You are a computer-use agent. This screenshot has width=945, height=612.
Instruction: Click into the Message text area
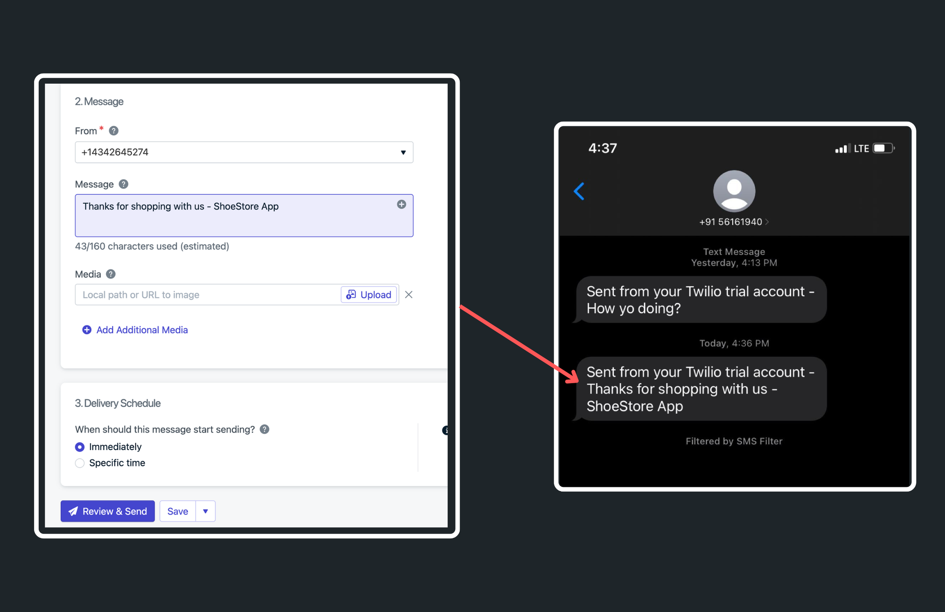click(x=244, y=216)
